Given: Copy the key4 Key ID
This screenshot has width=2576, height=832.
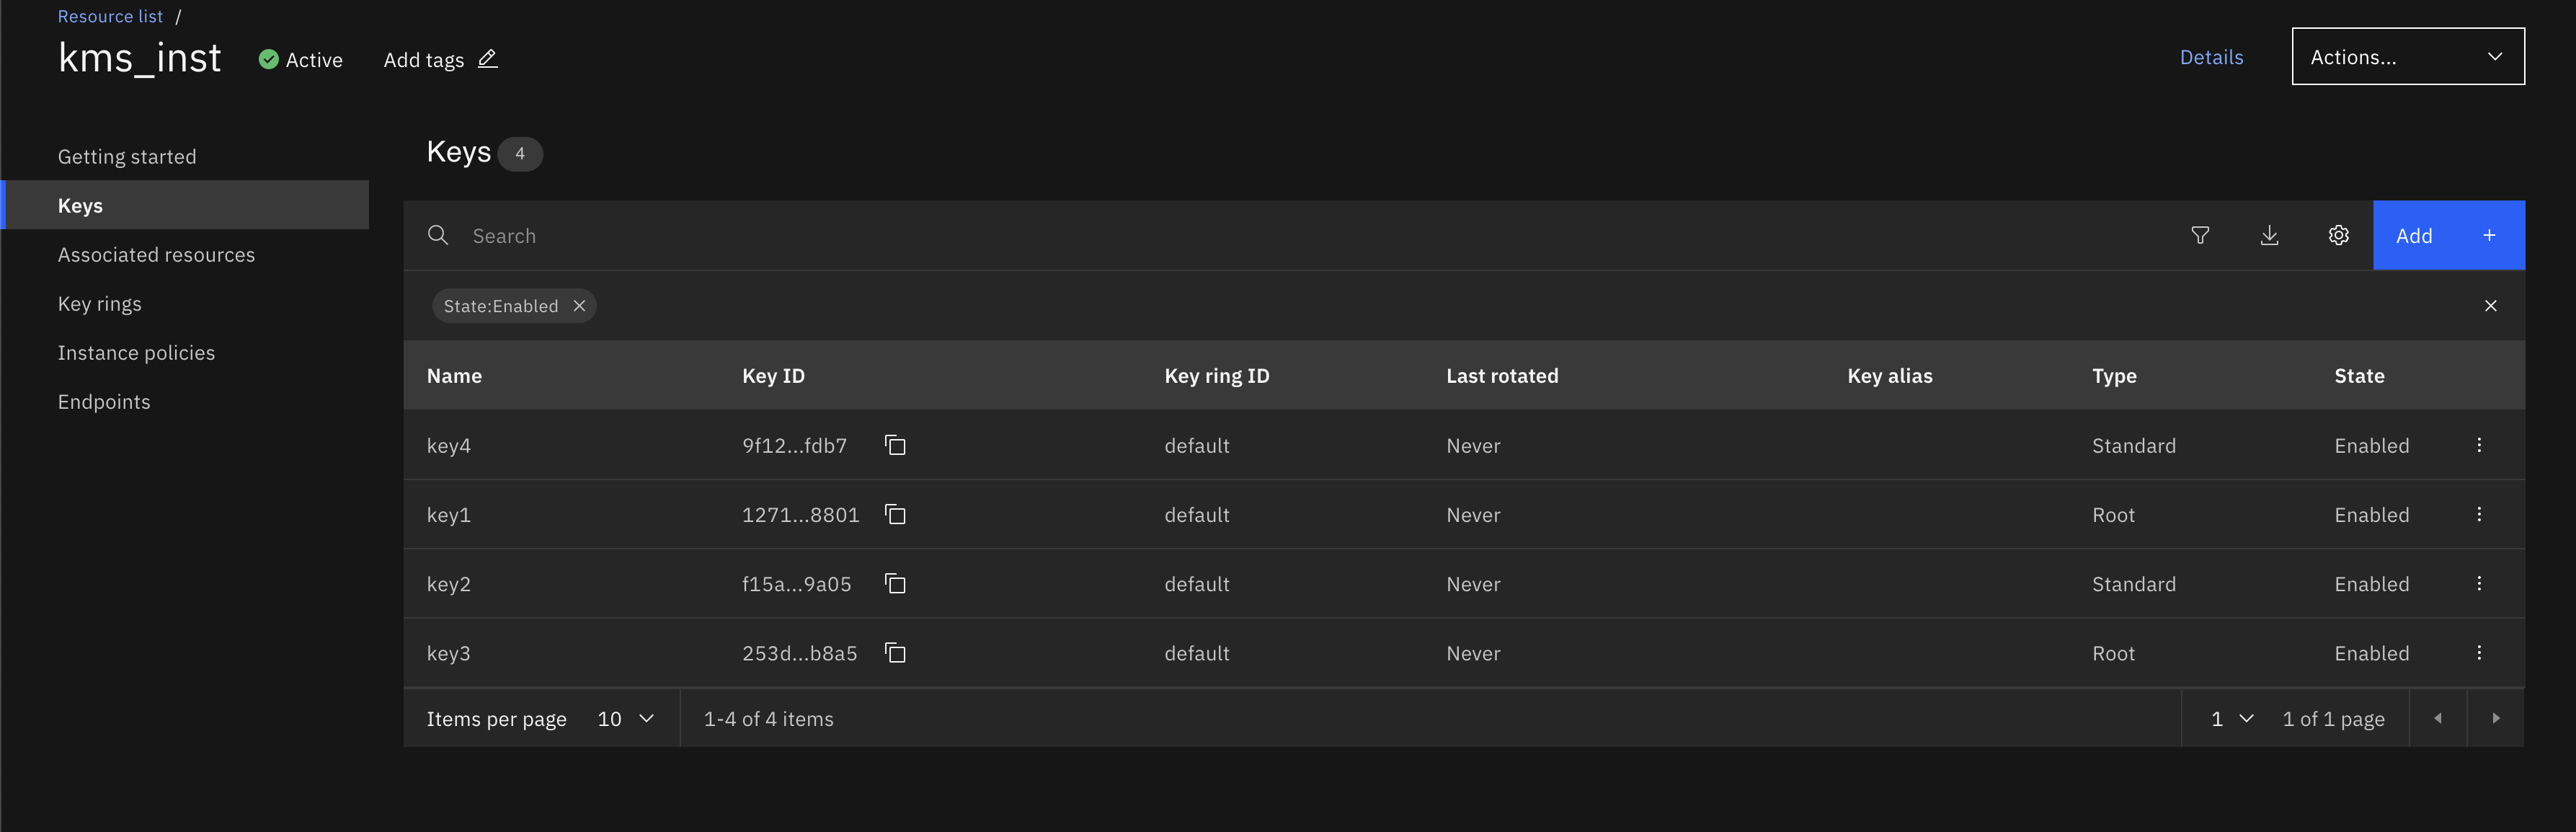Looking at the screenshot, I should tap(895, 445).
